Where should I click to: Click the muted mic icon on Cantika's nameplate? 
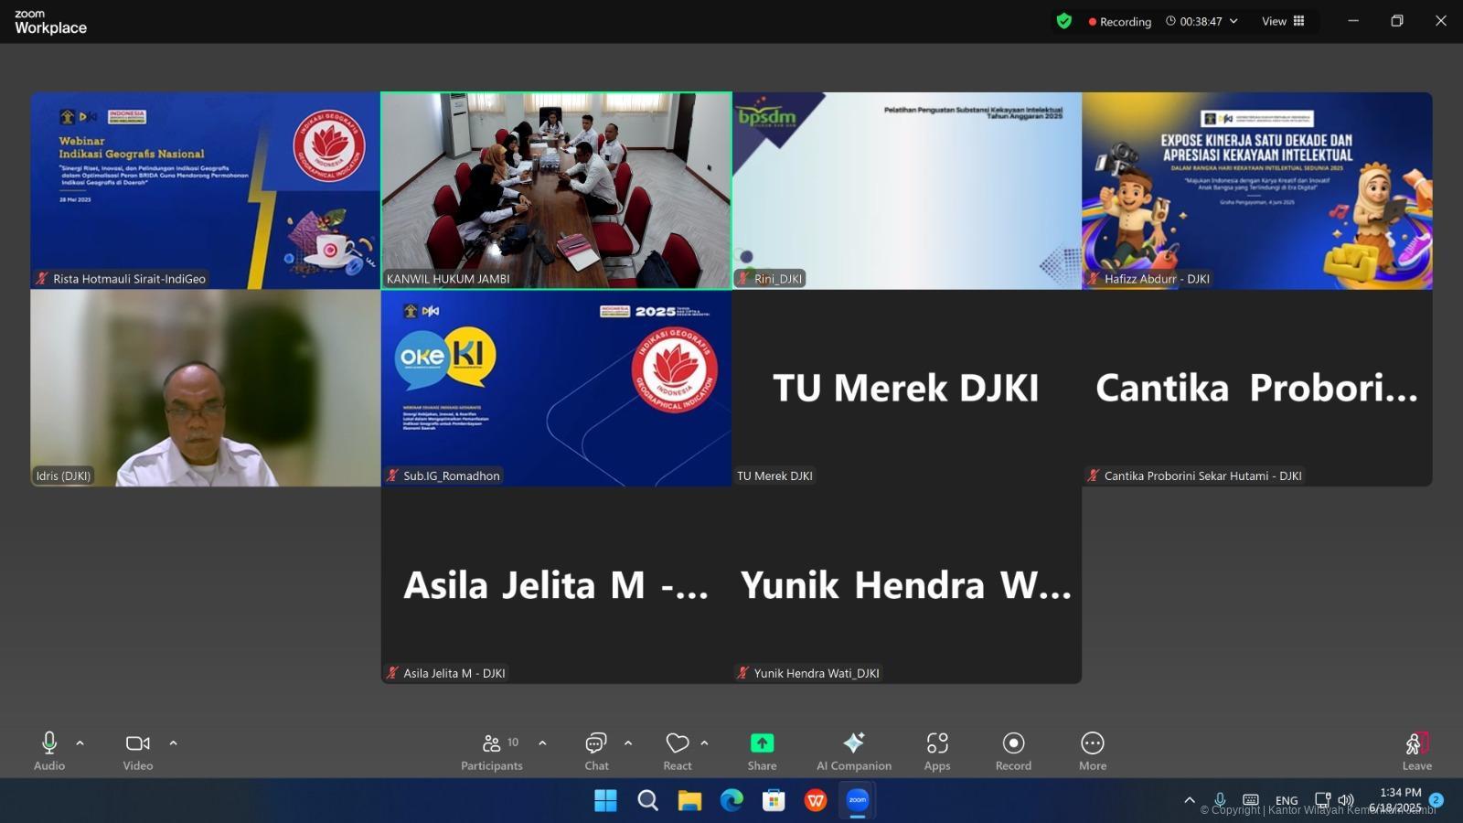[1093, 476]
